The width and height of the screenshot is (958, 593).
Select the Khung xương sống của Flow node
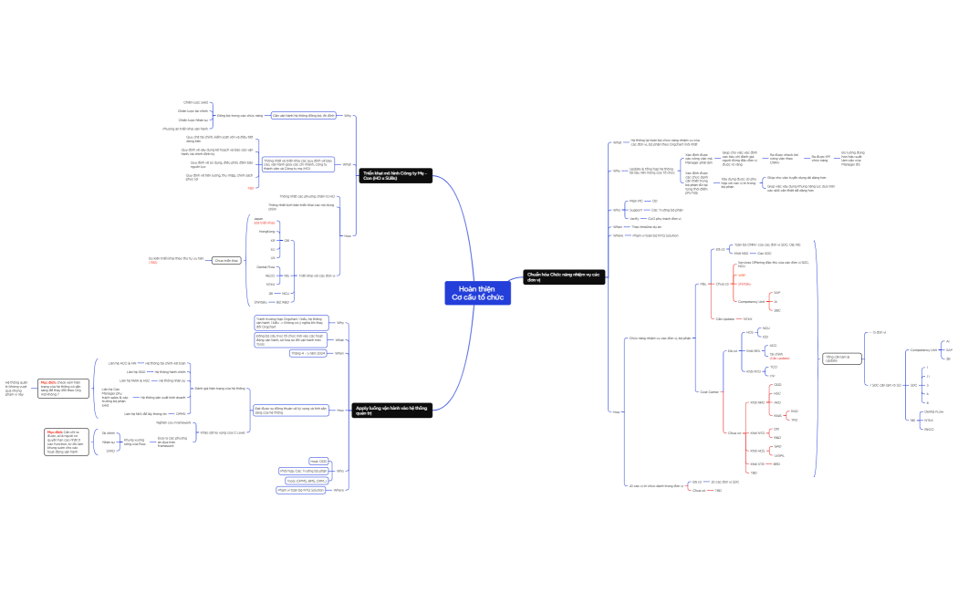pyautogui.click(x=135, y=442)
